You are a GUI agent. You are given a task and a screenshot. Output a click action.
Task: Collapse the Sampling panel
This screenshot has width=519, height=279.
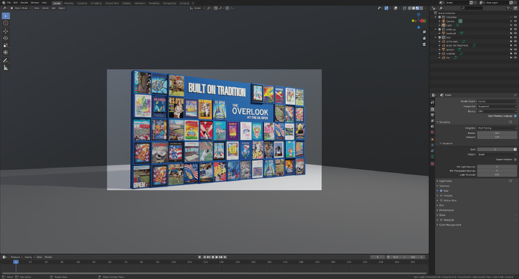pyautogui.click(x=444, y=122)
